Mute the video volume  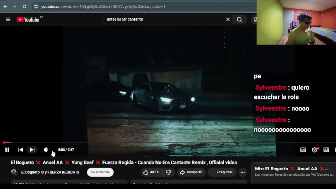pos(46,150)
